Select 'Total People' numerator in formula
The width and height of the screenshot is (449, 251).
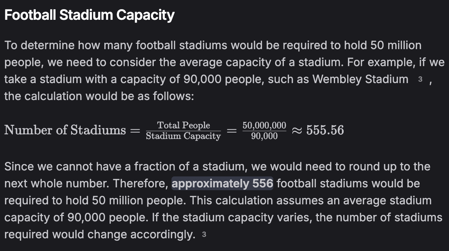pyautogui.click(x=183, y=125)
